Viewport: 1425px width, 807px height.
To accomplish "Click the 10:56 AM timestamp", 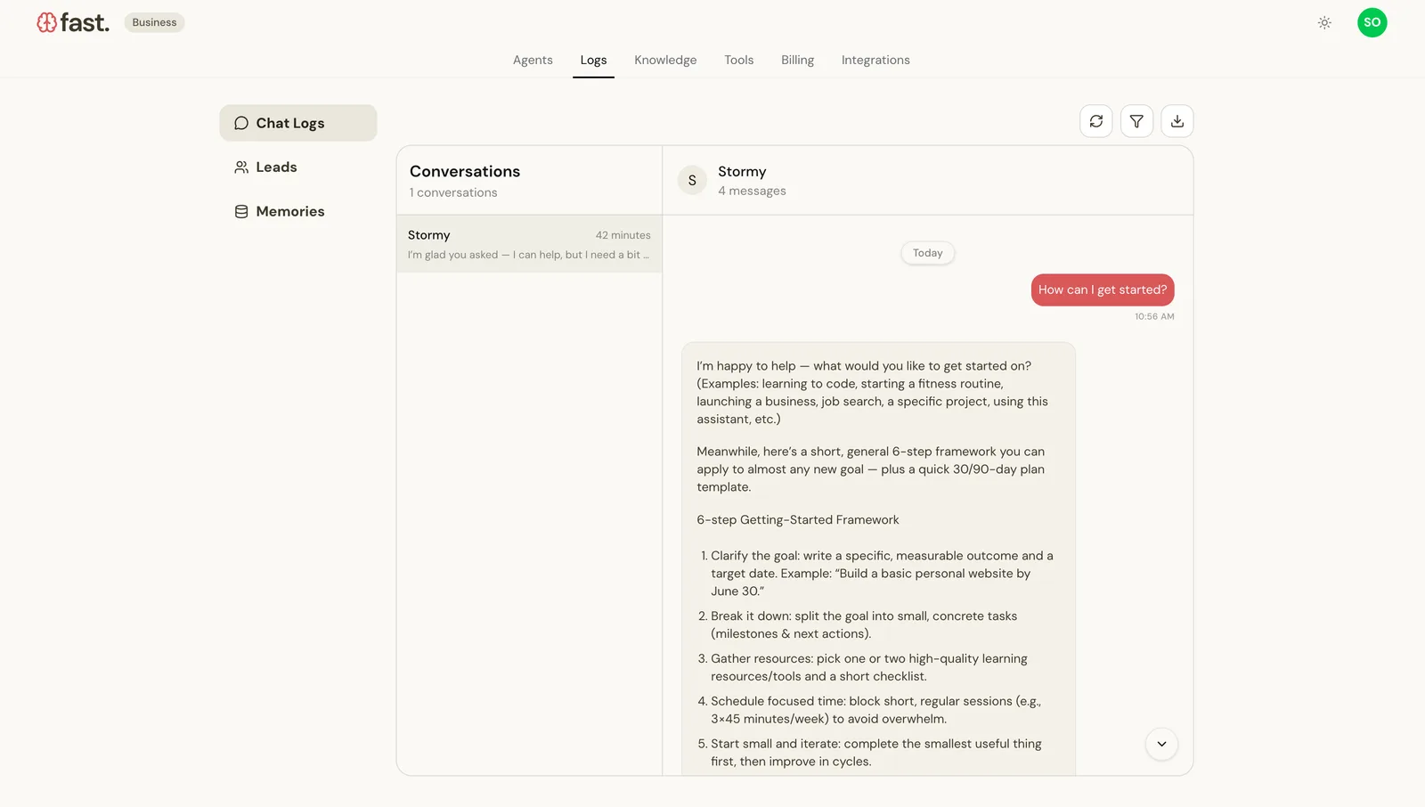I will click(x=1154, y=316).
